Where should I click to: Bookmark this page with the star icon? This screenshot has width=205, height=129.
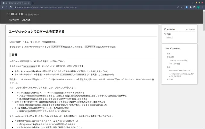pyautogui.click(x=182, y=7)
